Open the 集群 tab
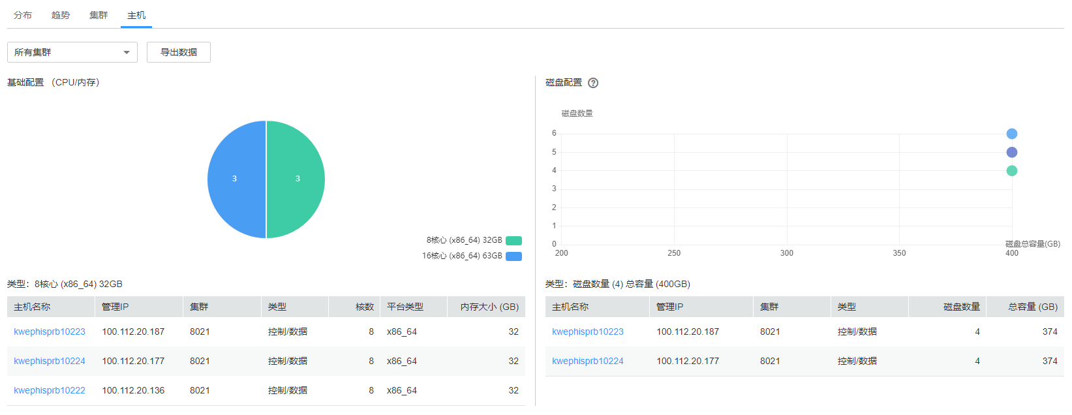 [x=99, y=15]
